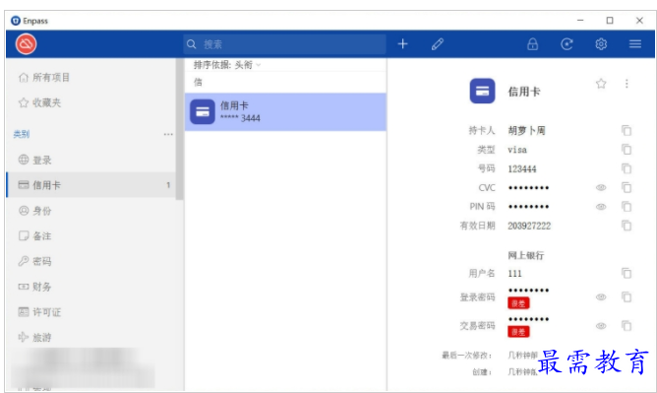Lock the vault with padlock icon
The width and height of the screenshot is (657, 393).
click(532, 44)
